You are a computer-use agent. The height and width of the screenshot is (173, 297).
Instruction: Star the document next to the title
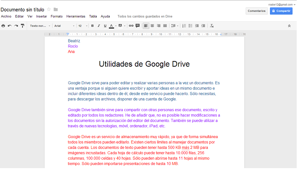pyautogui.click(x=49, y=9)
